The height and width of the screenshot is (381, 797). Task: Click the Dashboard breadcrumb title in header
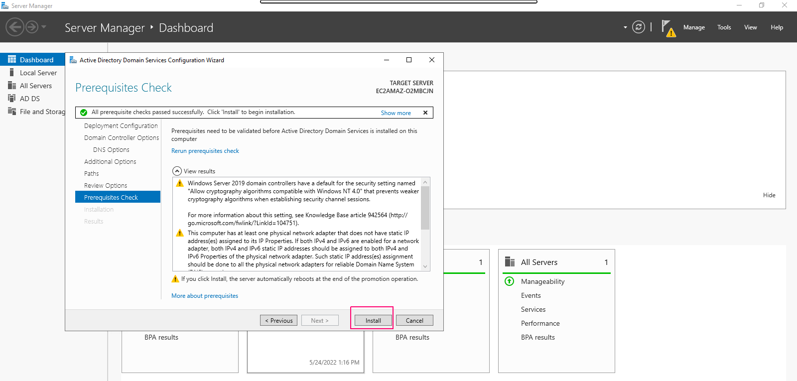tap(186, 28)
